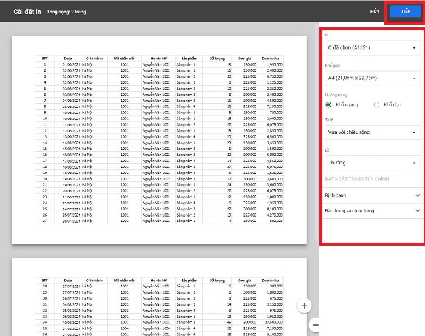This screenshot has height=336, width=425.
Task: Click the Tổng cộng: 2 trang label
Action: click(67, 12)
